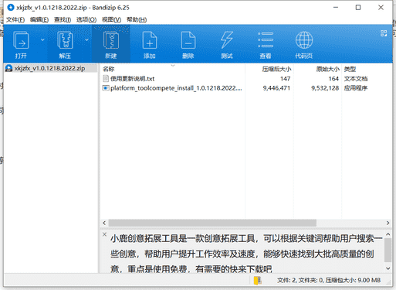Click the Extract (解压) toolbar icon
Viewport: 396px width, 290px height.
pos(65,40)
